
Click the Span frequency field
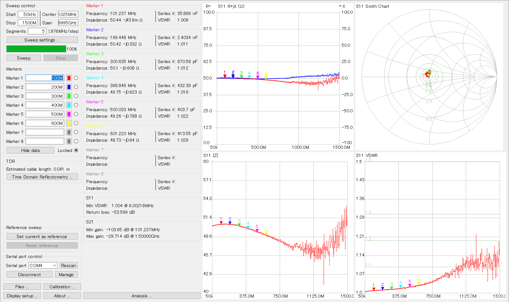click(x=68, y=23)
